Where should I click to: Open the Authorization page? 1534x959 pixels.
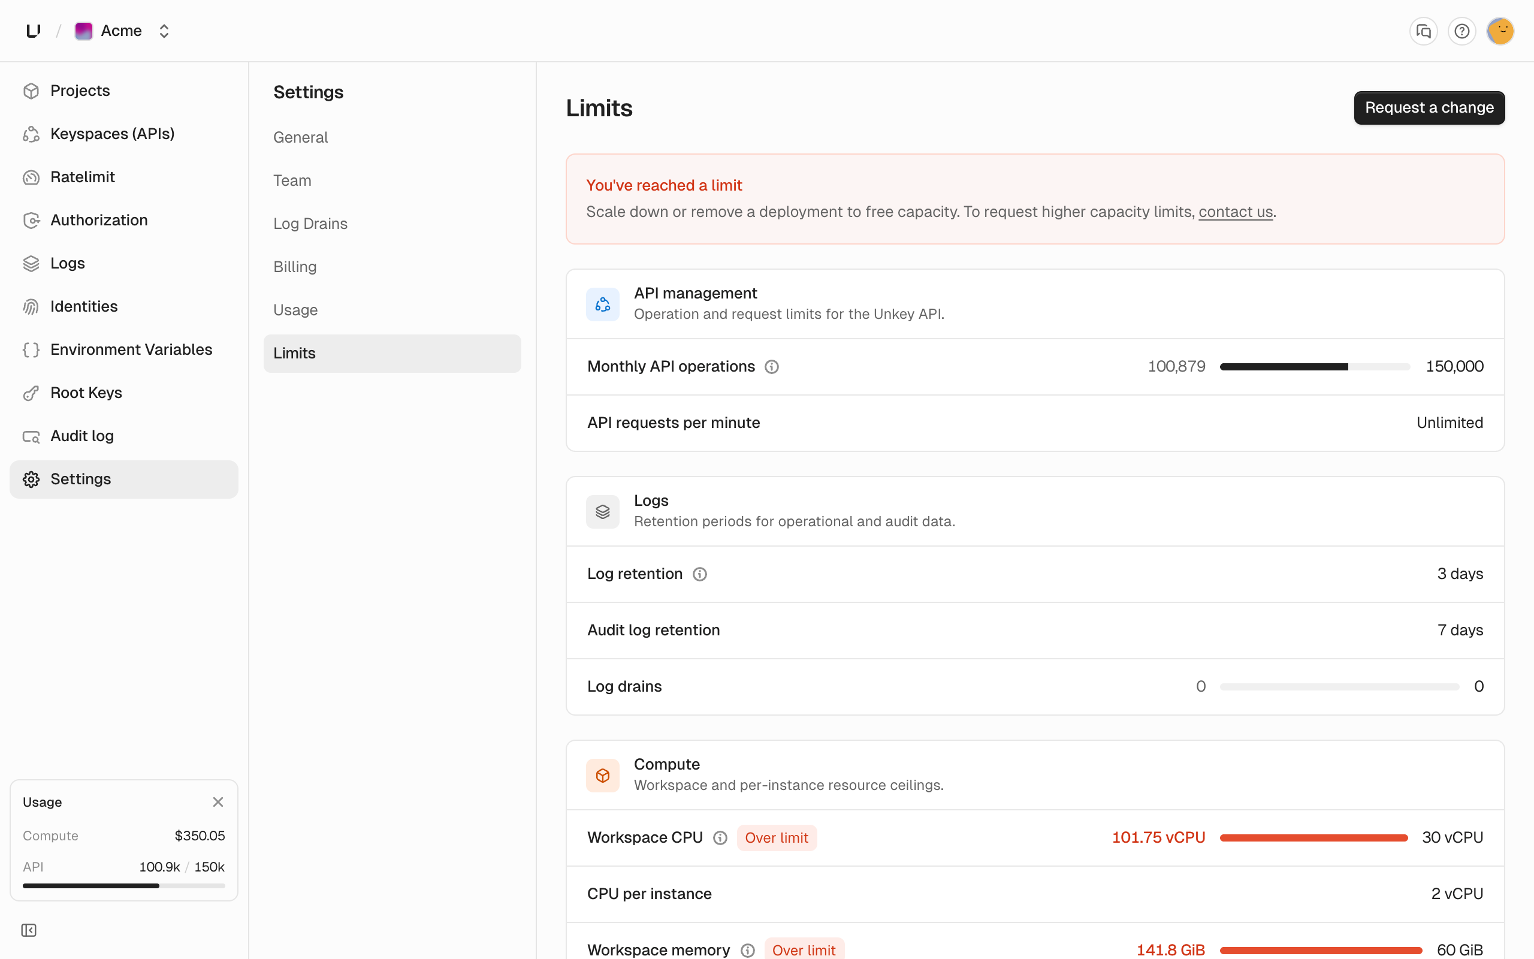pos(123,220)
